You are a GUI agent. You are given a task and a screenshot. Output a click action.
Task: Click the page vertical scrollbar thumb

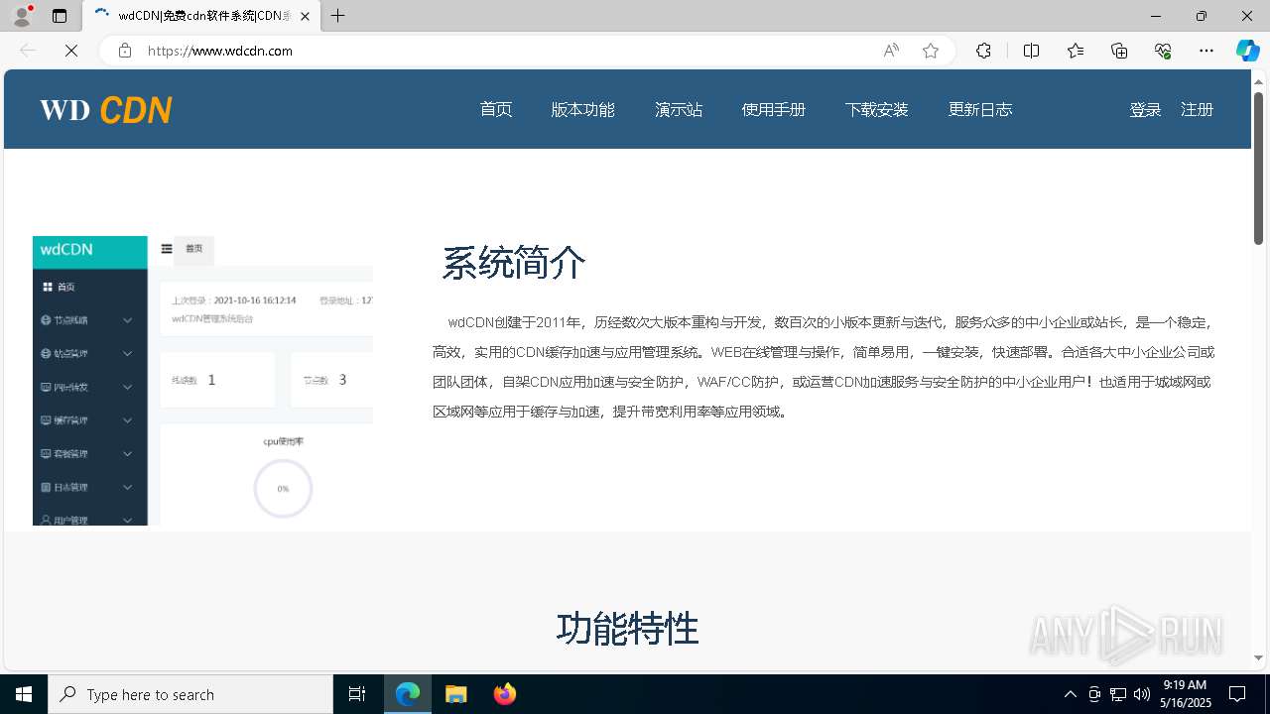[1258, 168]
